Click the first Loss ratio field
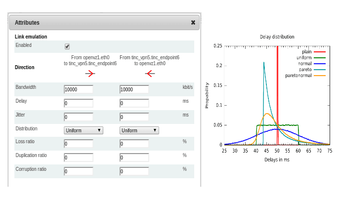 79,144
